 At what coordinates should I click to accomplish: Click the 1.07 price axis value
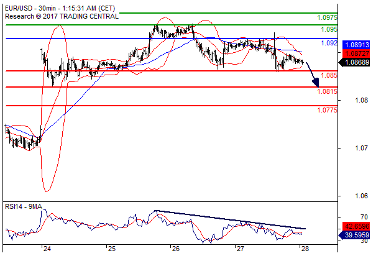point(361,148)
